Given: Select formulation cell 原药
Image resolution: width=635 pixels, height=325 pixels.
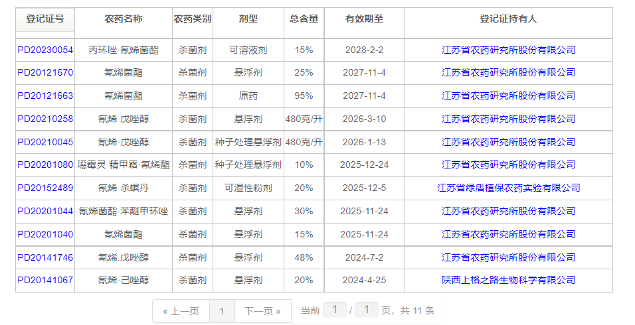Looking at the screenshot, I should click(248, 96).
